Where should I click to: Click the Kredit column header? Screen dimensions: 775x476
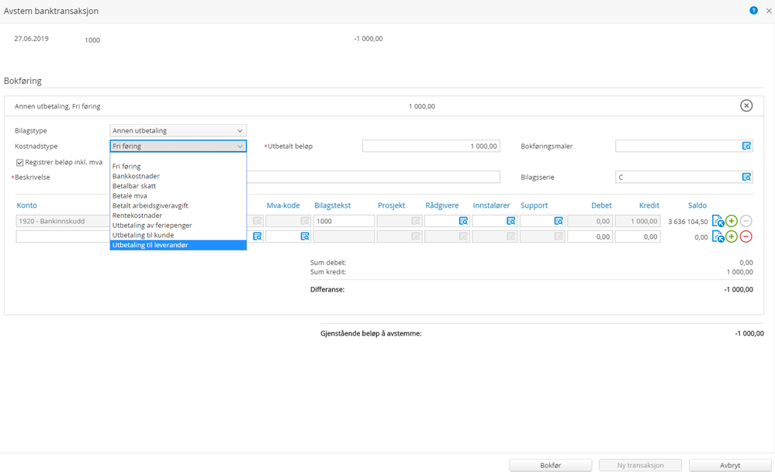tap(649, 205)
